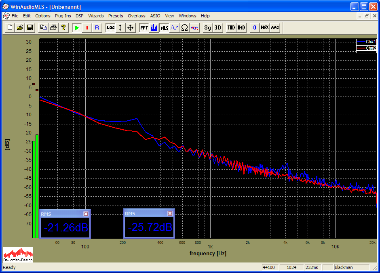Pause measurement with red pause button
The image size is (380, 273).
(x=87, y=27)
